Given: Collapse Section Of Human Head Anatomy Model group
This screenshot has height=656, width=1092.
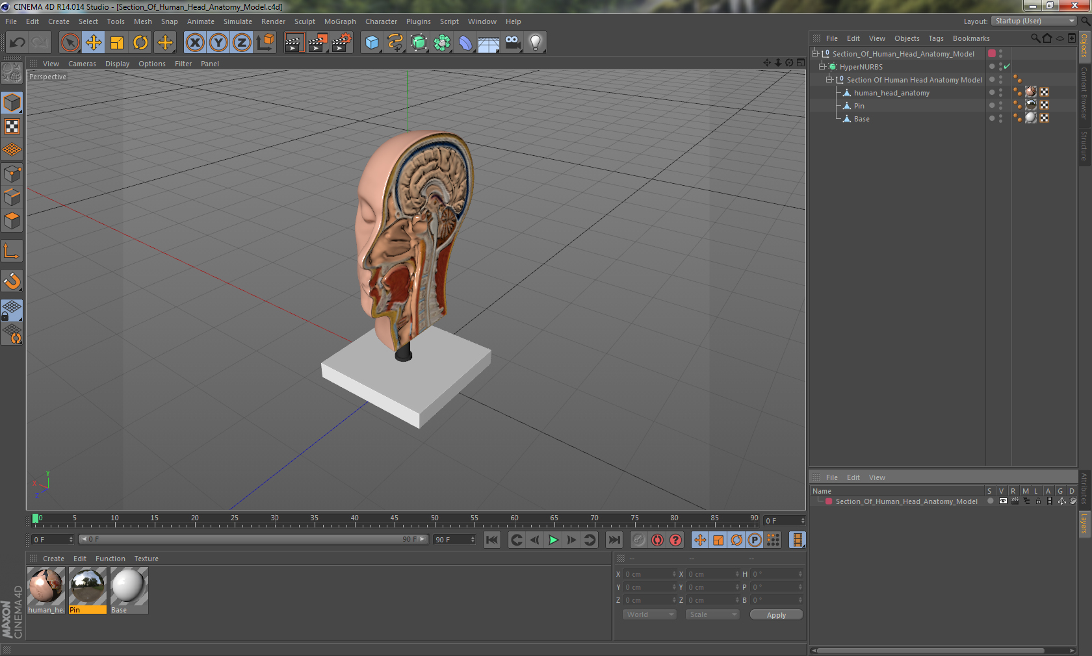Looking at the screenshot, I should [829, 79].
